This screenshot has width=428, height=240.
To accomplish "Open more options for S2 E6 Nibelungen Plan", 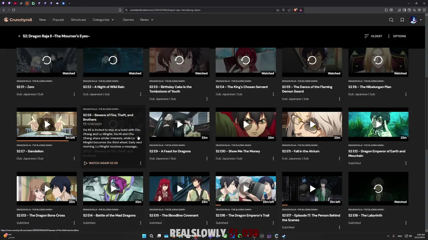I will [406, 94].
